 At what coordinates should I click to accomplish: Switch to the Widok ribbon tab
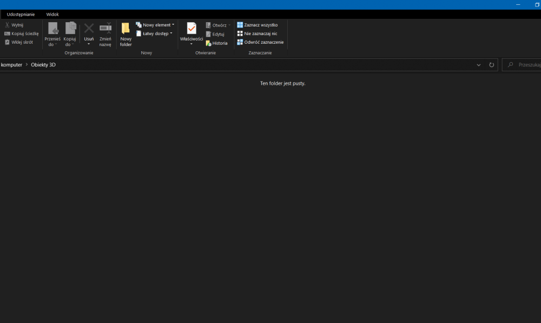(52, 15)
